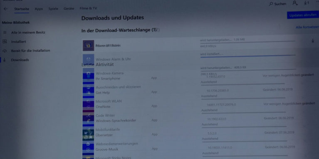Open the user account icon
319x159 pixels.
pos(295,3)
